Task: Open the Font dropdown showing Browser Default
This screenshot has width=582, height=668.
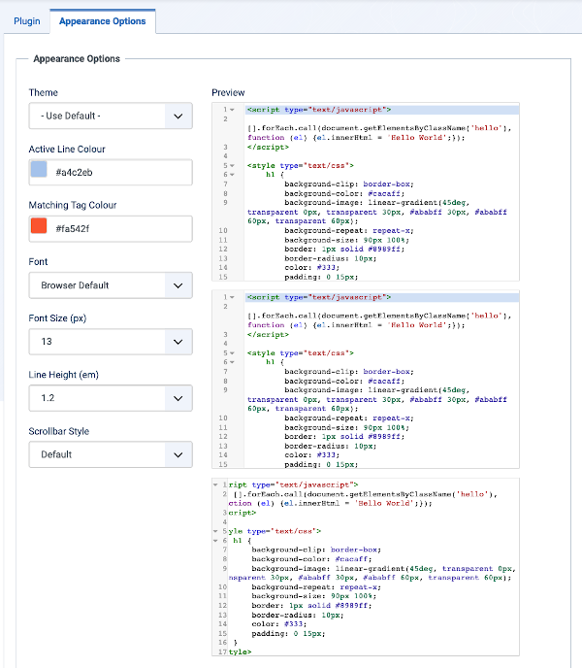Action: click(x=111, y=285)
